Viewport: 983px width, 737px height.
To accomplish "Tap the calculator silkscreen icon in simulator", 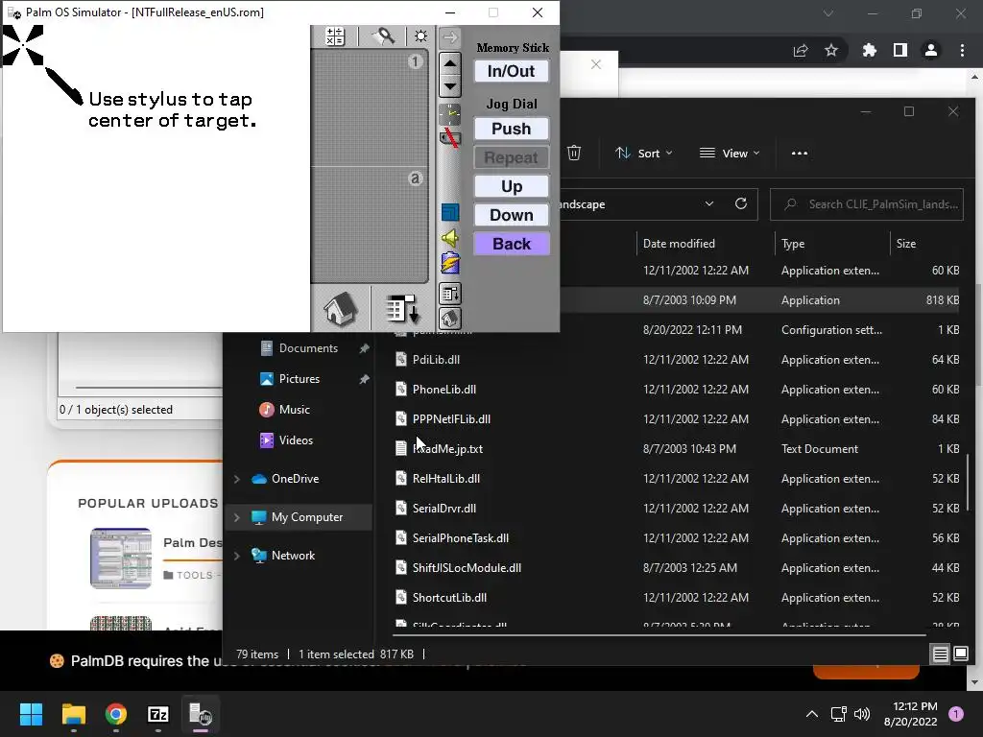I will pyautogui.click(x=335, y=36).
